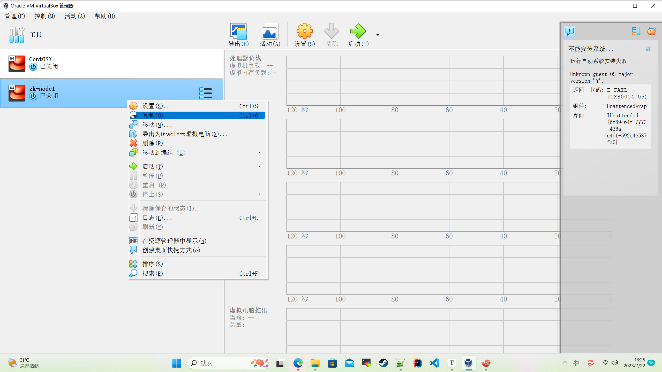The width and height of the screenshot is (662, 372).
Task: Open Microsoft Store from the taskbar
Action: (332, 363)
